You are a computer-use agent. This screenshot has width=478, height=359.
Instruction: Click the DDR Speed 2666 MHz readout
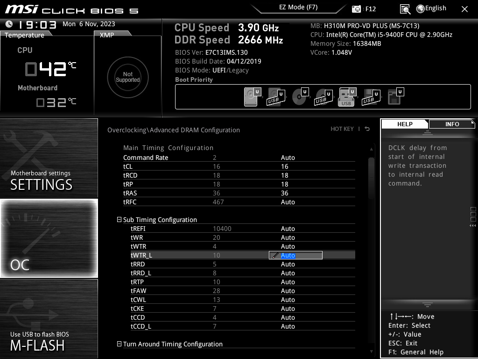tap(229, 40)
